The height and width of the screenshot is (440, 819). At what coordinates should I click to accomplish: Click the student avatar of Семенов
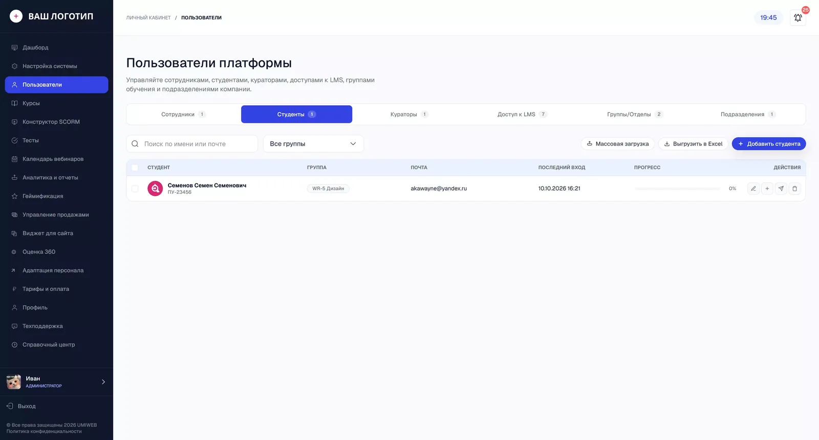[155, 189]
